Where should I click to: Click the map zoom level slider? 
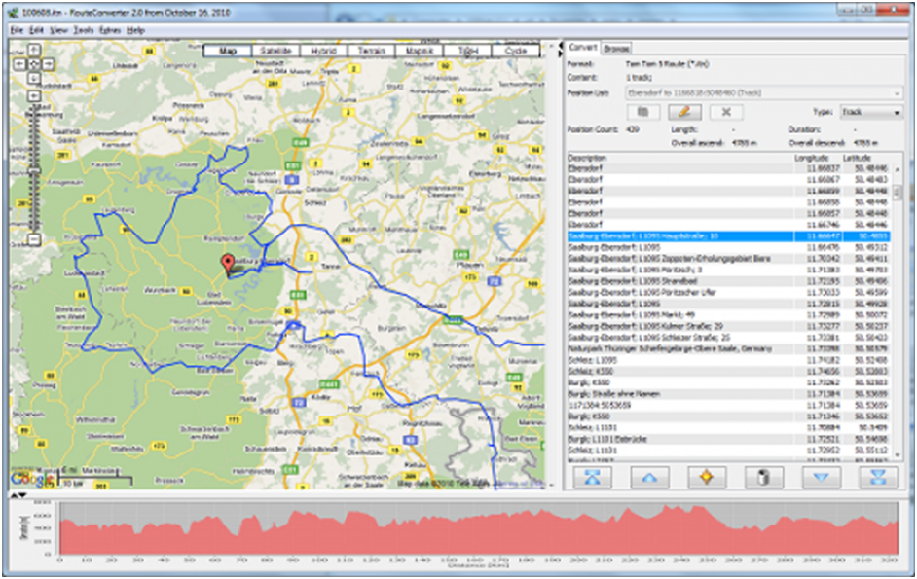click(x=34, y=169)
